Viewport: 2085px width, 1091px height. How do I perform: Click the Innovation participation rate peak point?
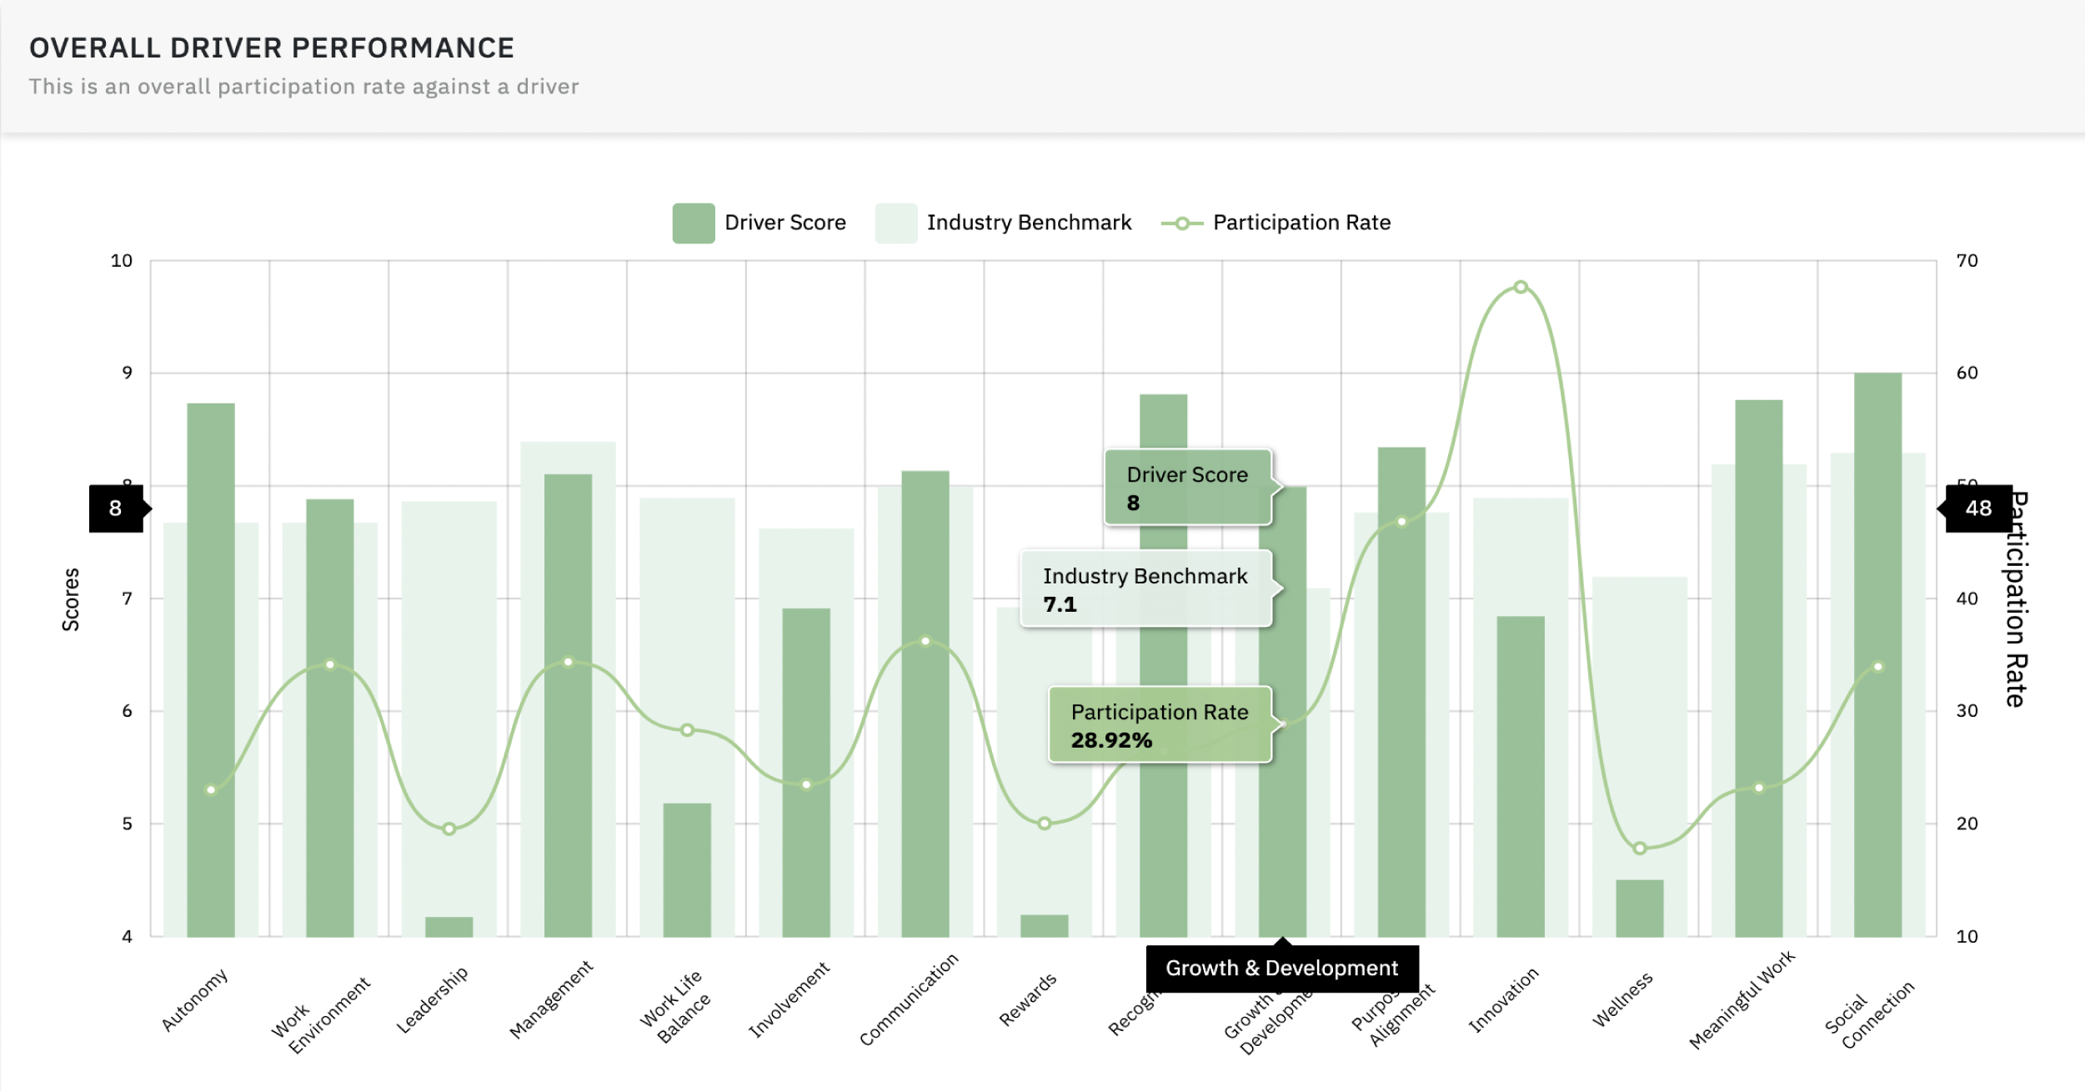pos(1520,287)
